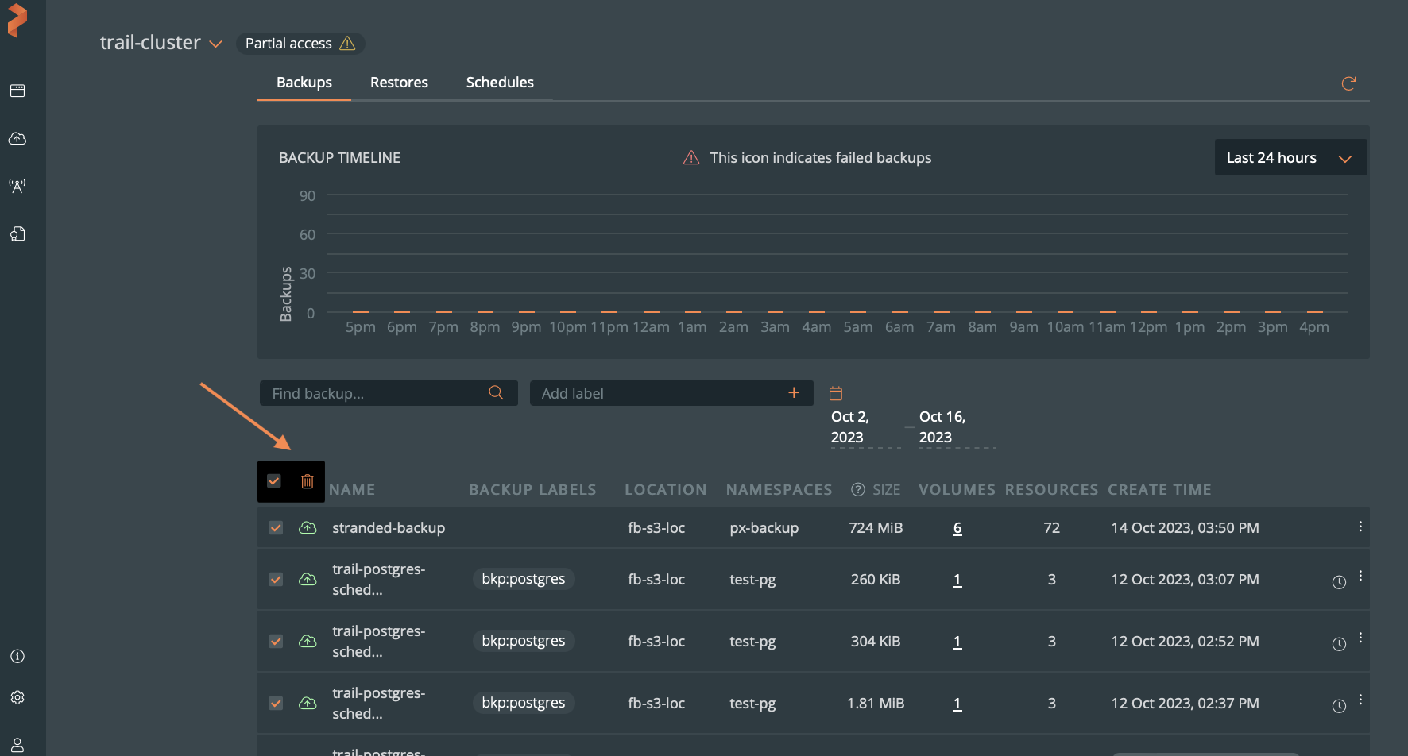Click the plus icon in Add label
The image size is (1408, 756).
coord(794,393)
